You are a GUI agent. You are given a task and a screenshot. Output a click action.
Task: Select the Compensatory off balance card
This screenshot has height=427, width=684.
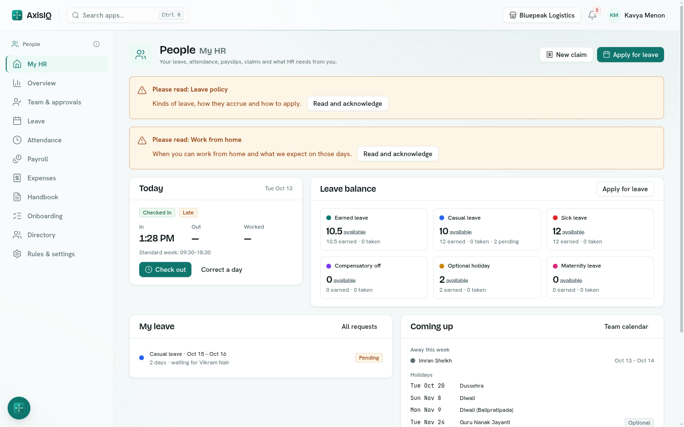tap(374, 278)
